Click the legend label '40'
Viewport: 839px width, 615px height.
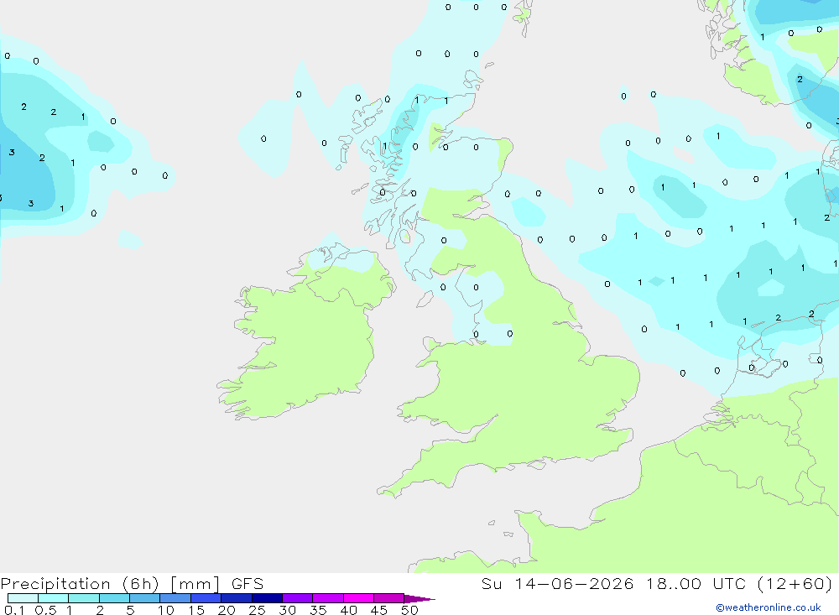[348, 610]
